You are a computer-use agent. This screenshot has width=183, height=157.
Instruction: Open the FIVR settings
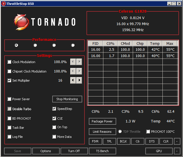click(95, 141)
